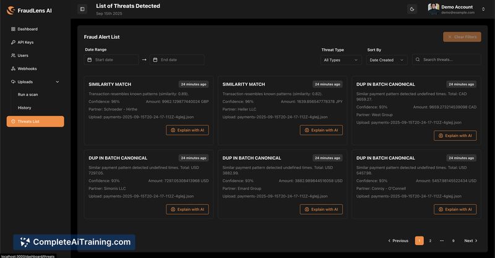The width and height of the screenshot is (495, 258).
Task: Select the Uploads sidebar item
Action: pos(35,82)
